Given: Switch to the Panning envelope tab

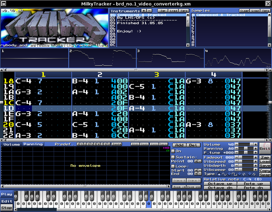Looking at the screenshot, I should click(33, 144).
